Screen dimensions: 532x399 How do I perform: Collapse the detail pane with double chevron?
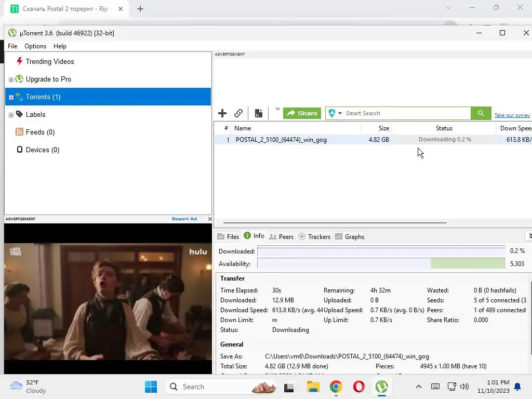[529, 235]
